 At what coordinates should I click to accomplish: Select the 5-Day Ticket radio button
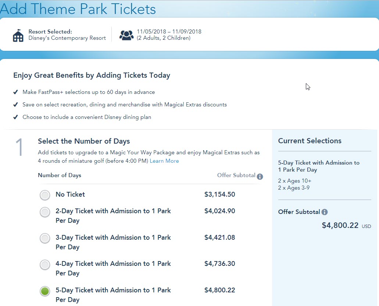[45, 291]
